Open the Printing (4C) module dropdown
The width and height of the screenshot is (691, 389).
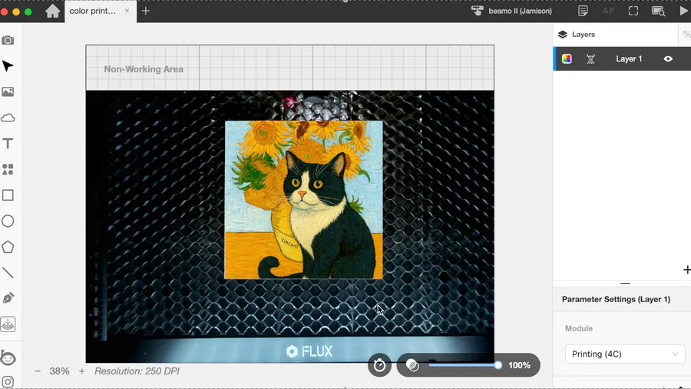(625, 354)
